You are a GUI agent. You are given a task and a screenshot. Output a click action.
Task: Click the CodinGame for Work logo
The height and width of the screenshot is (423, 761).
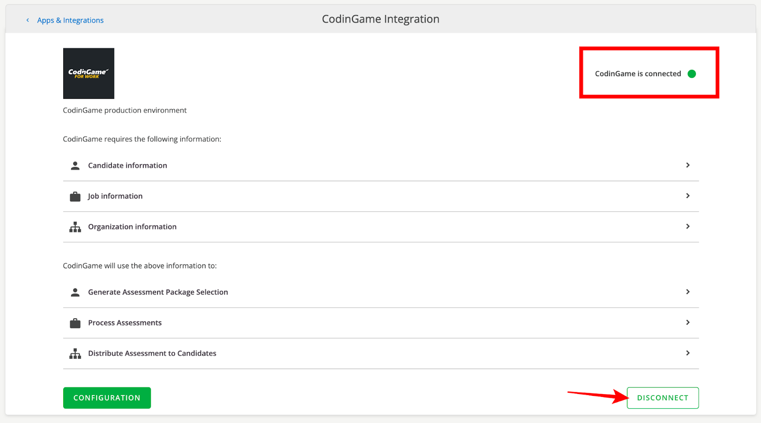coord(88,73)
